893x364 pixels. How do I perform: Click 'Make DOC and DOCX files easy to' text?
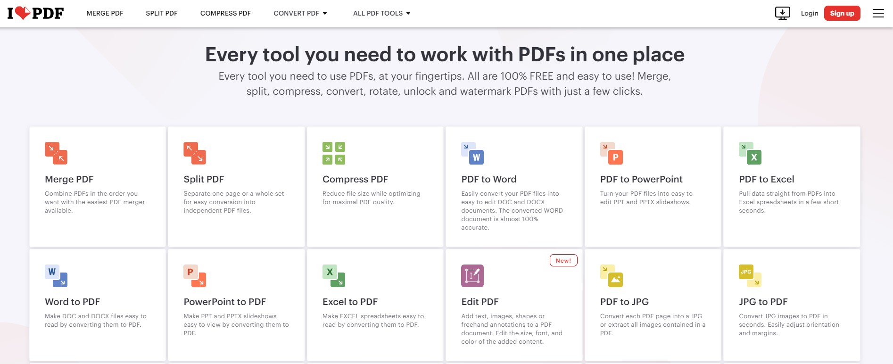(96, 316)
